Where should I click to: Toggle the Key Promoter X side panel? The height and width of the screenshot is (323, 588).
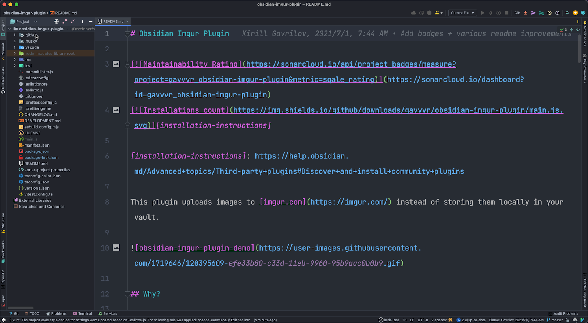coord(585,69)
